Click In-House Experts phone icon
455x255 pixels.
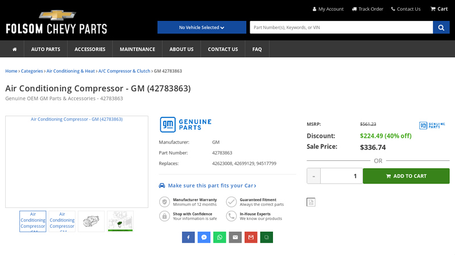(231, 216)
